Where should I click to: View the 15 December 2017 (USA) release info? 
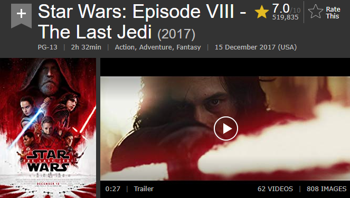(x=256, y=47)
